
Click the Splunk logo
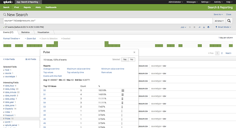pyautogui.click(x=8, y=2)
